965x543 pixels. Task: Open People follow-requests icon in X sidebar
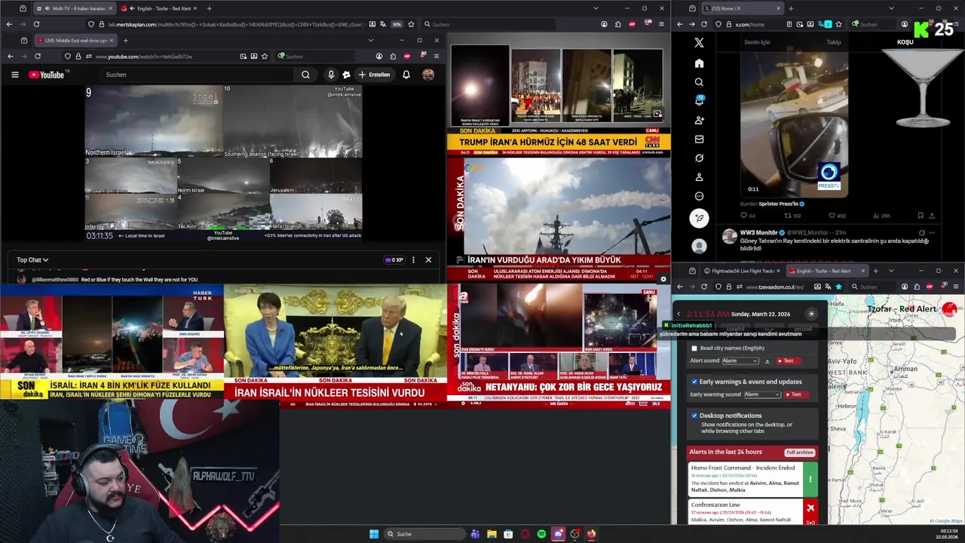[699, 120]
